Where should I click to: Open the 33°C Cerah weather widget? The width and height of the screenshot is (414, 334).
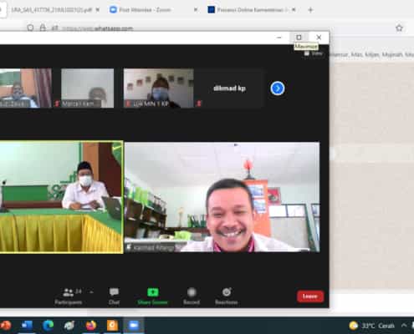coord(372,326)
